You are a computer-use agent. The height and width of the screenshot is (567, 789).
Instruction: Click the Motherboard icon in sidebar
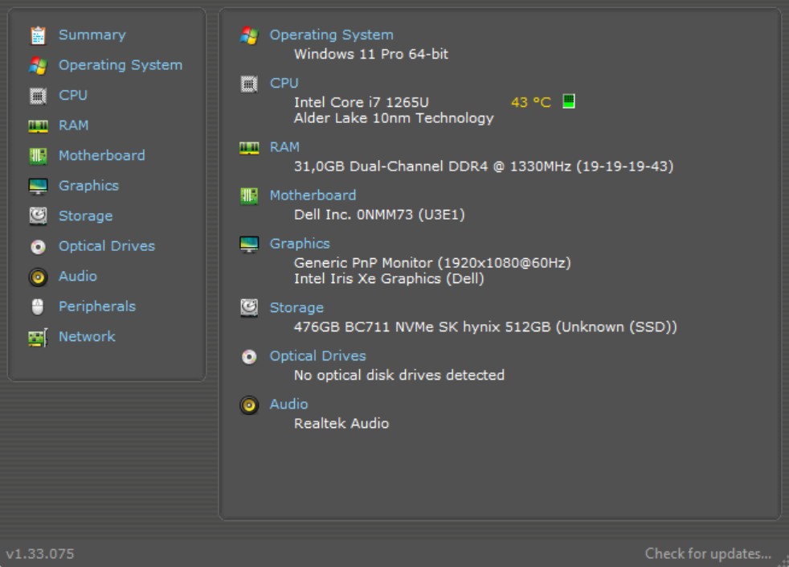click(x=38, y=156)
